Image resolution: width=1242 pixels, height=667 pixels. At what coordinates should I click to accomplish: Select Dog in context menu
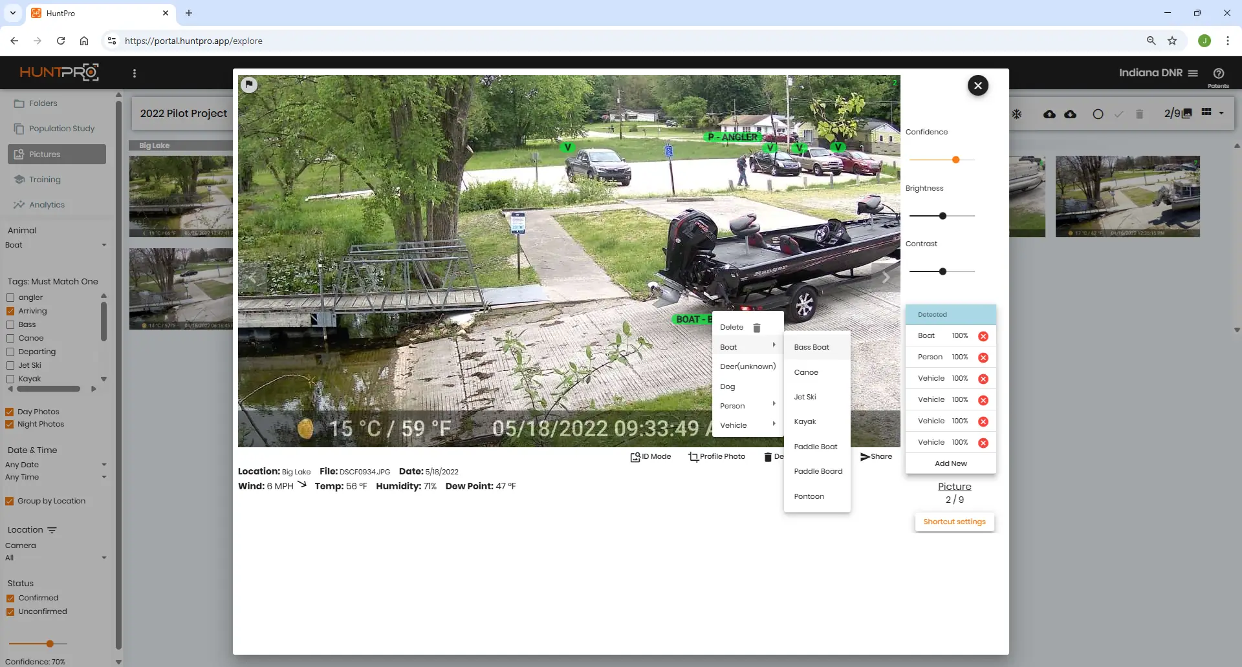[748, 386]
